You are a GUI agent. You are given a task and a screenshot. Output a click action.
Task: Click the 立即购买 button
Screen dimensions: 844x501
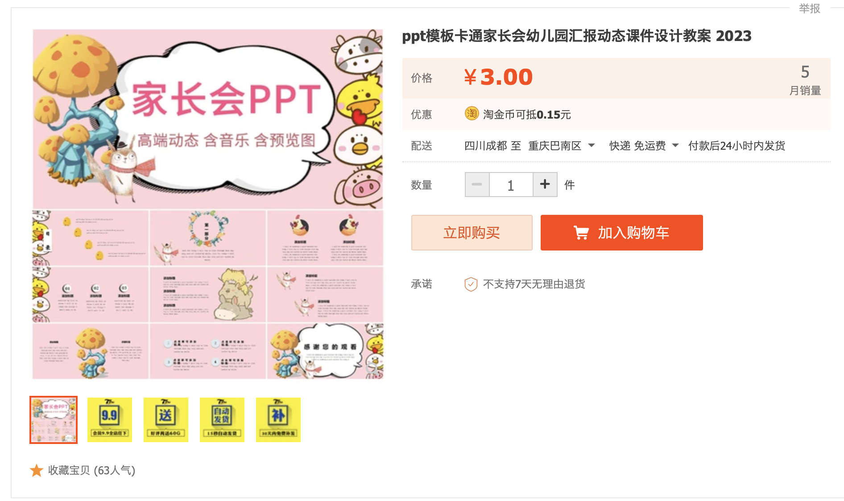point(472,233)
